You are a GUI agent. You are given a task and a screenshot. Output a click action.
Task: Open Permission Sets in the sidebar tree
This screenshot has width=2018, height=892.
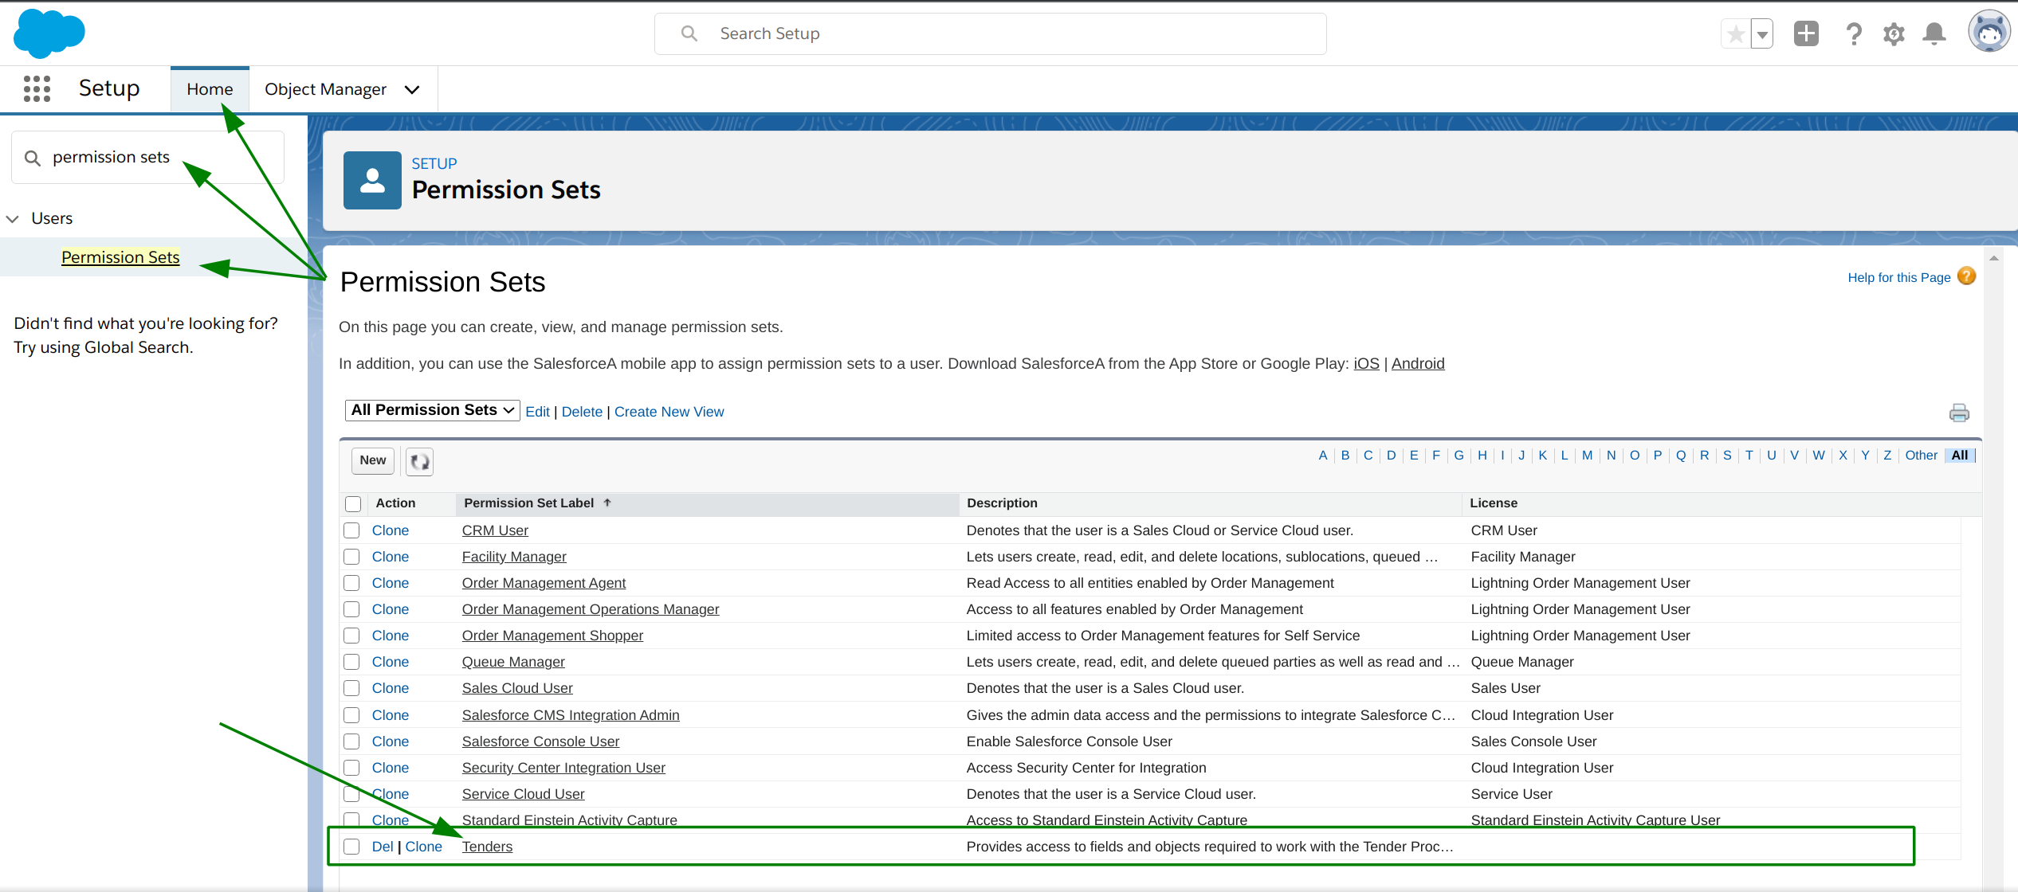click(120, 257)
